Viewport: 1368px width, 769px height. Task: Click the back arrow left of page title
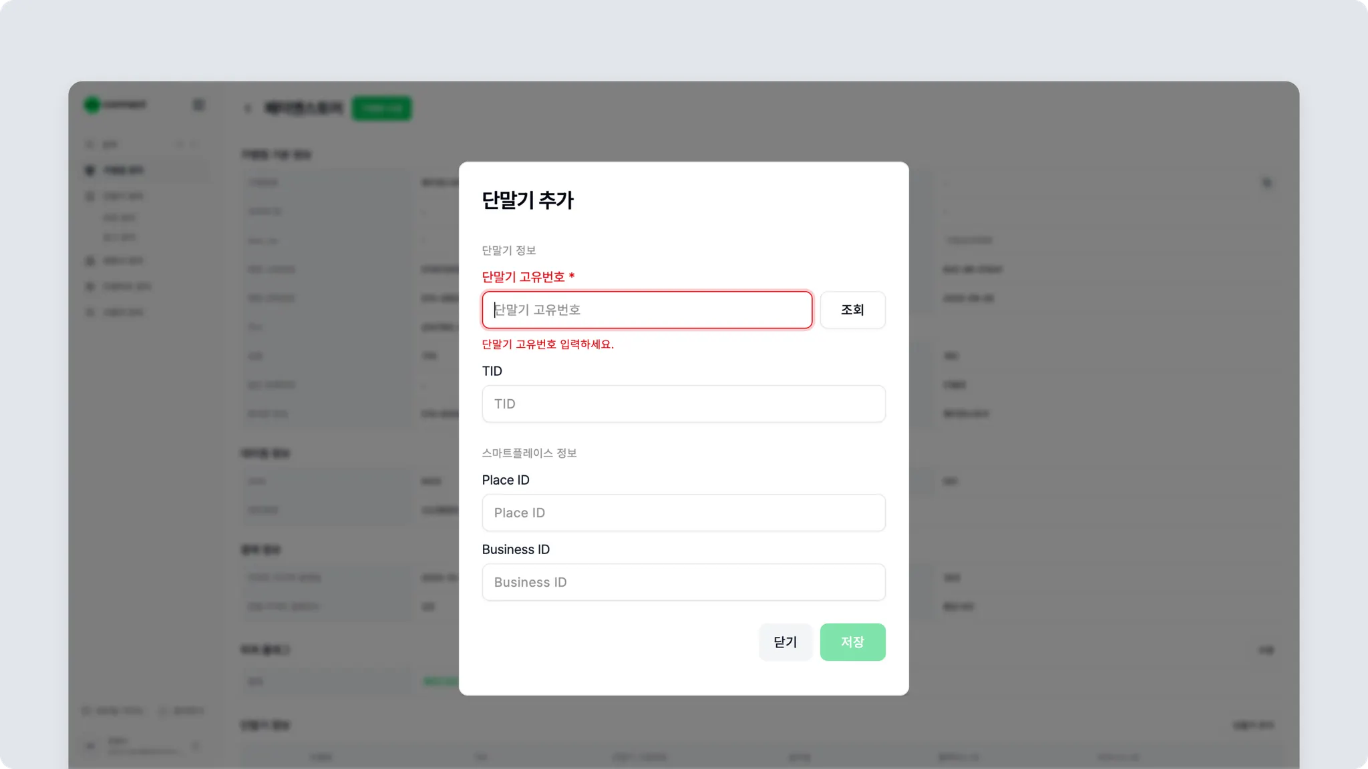click(248, 108)
